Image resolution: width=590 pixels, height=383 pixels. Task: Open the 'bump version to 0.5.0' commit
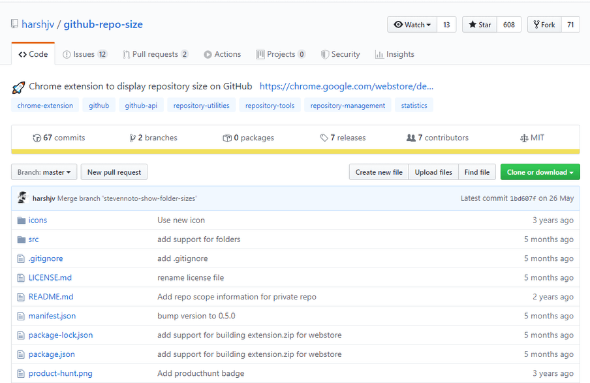[x=196, y=316]
